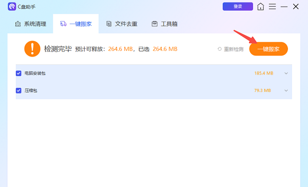
Task: Uncheck the 压缩包 checkbox
Action: pyautogui.click(x=18, y=90)
